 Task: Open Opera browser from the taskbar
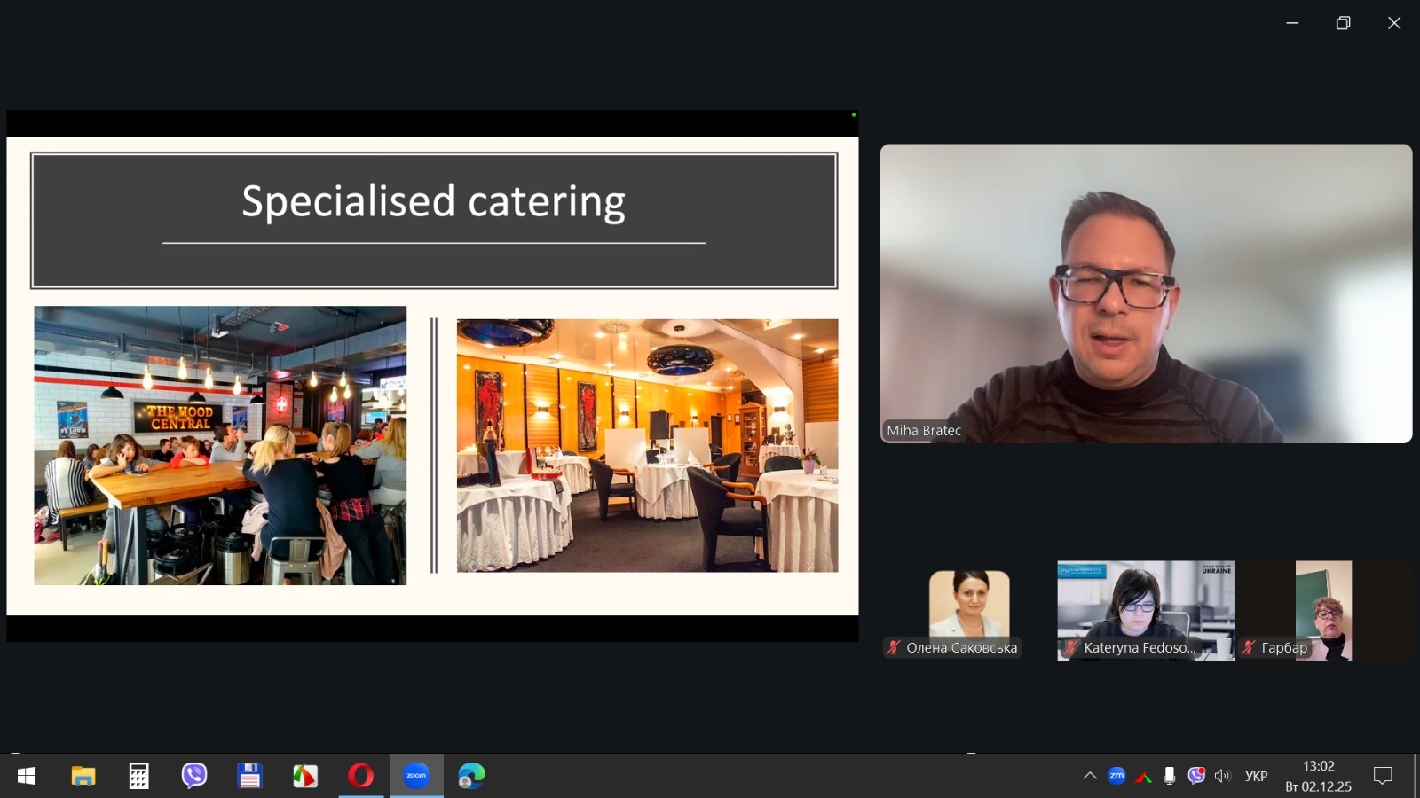[360, 776]
